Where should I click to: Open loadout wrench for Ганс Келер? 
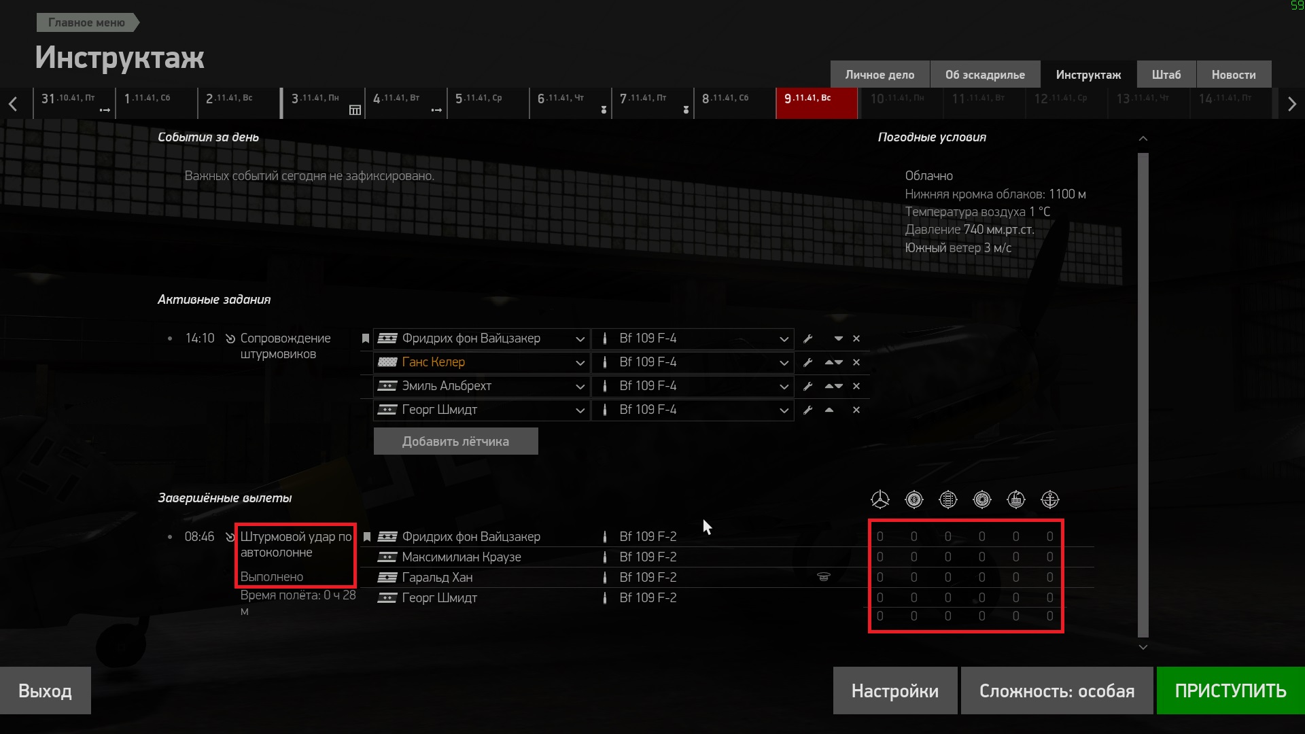(x=807, y=362)
